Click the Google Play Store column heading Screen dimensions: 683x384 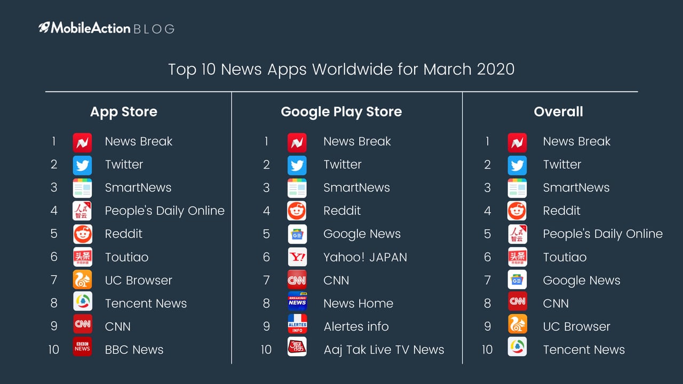tap(341, 112)
